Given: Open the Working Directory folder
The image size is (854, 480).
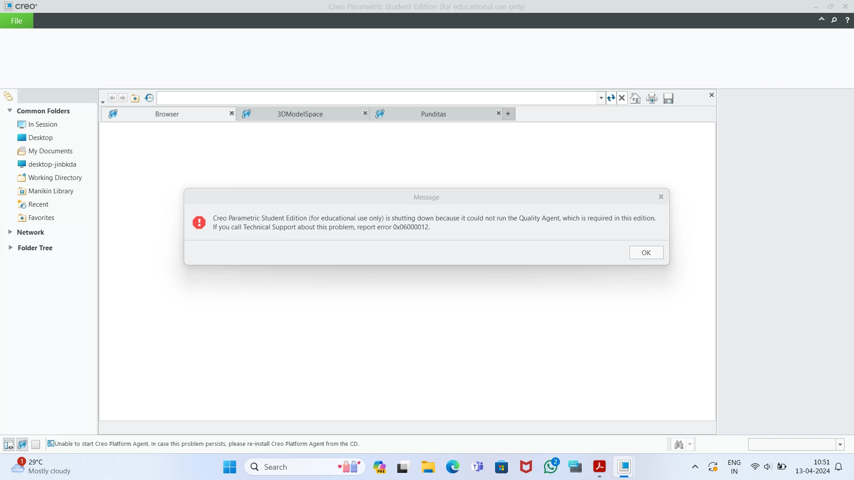Looking at the screenshot, I should point(55,178).
